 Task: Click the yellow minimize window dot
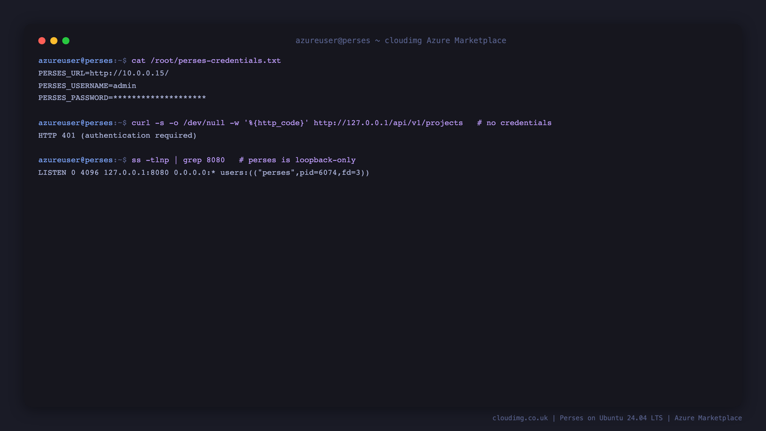[54, 41]
